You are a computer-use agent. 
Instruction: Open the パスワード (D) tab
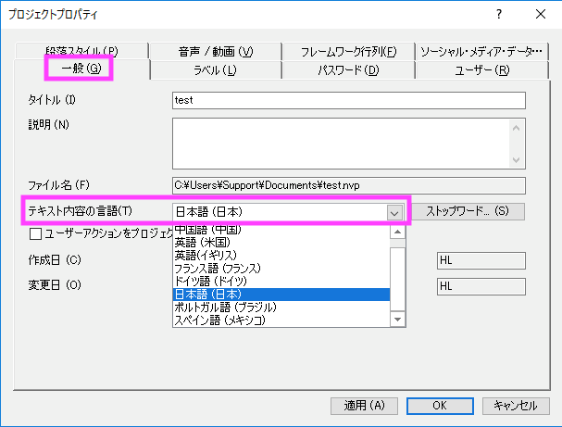[x=347, y=69]
